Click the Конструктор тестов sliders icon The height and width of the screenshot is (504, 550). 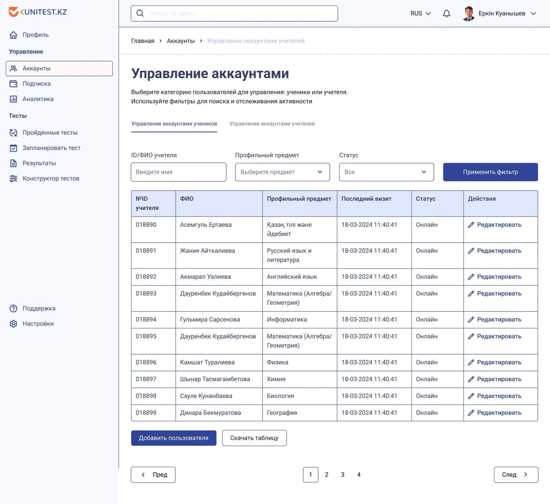13,178
